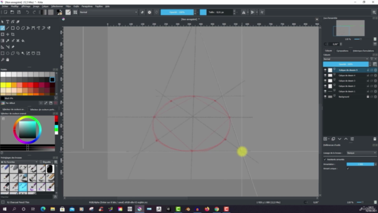Move layer up in the stack
Viewport: 378px width, 213px height.
346,139
